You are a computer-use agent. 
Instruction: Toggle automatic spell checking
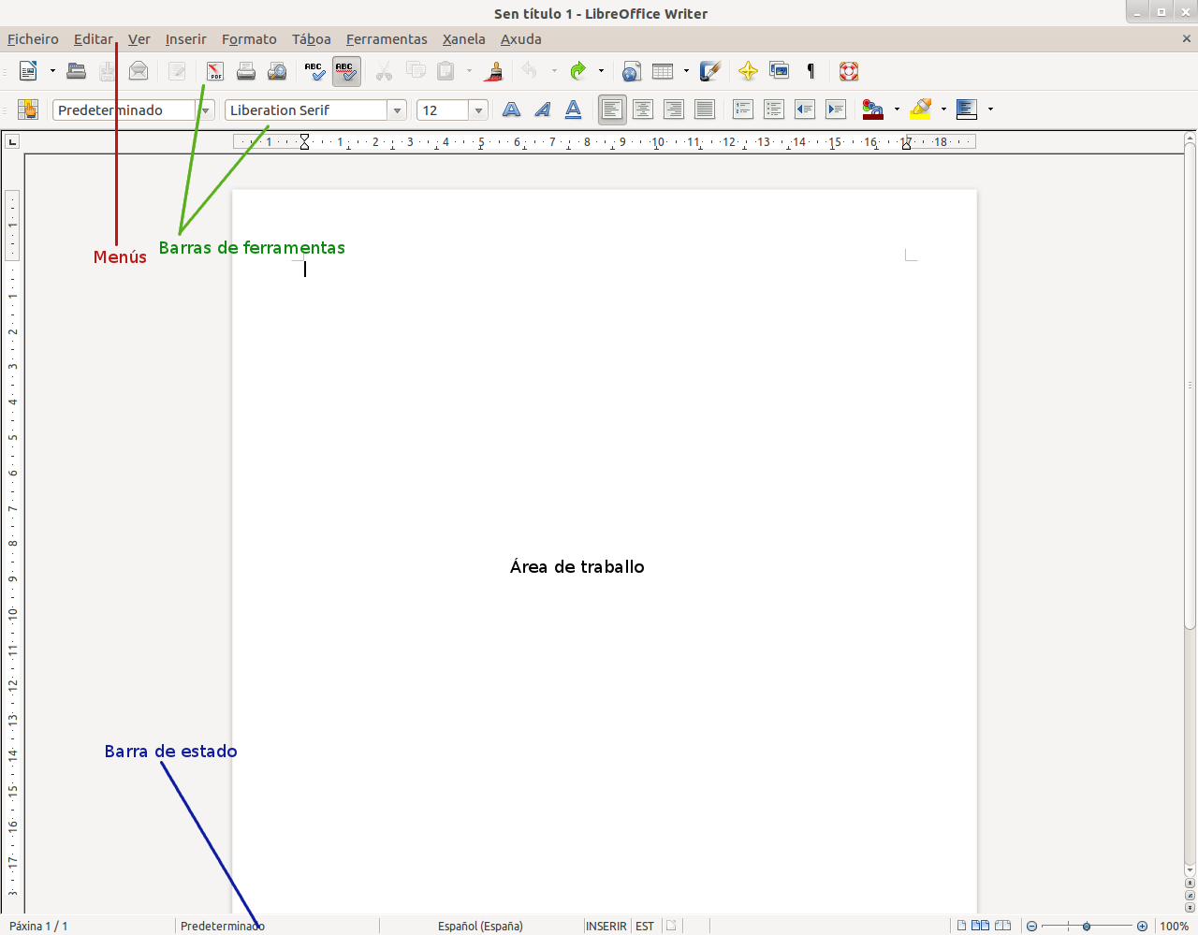pyautogui.click(x=345, y=71)
